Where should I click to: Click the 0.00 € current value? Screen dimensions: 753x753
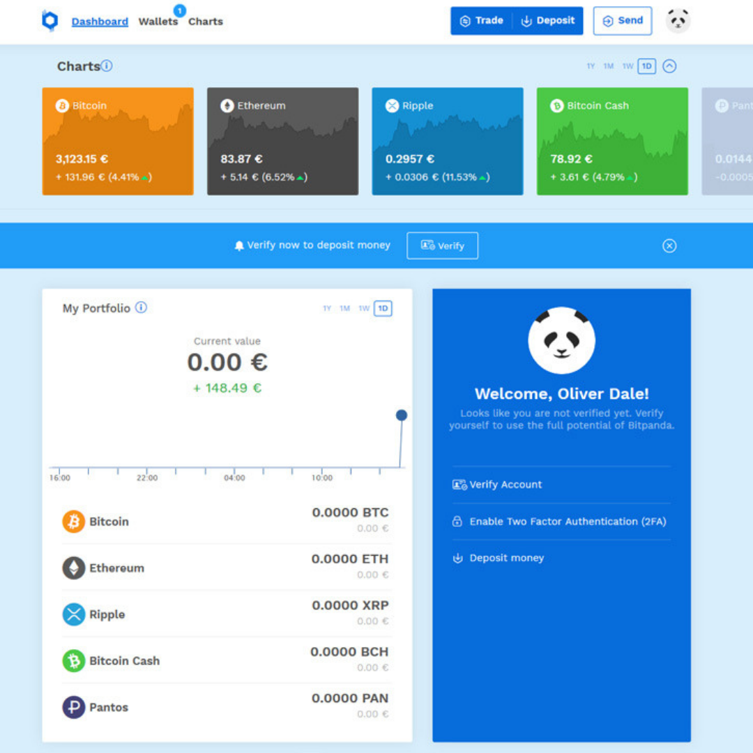(x=227, y=362)
